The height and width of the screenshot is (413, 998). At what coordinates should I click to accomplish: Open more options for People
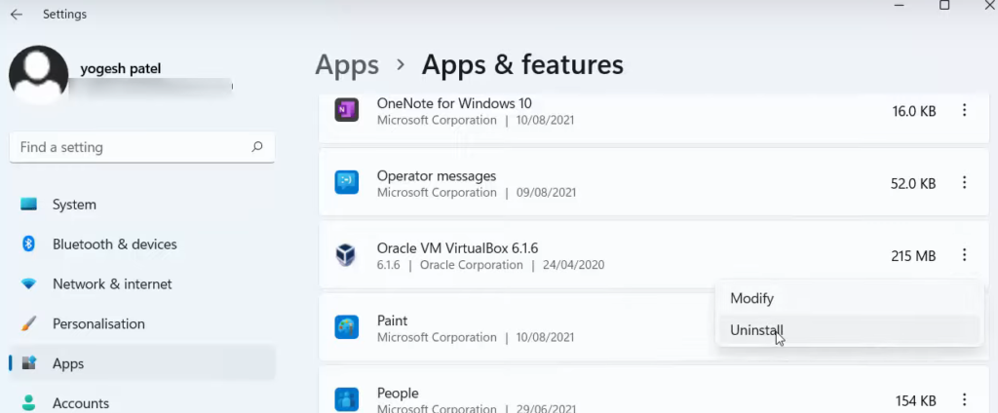pyautogui.click(x=964, y=399)
